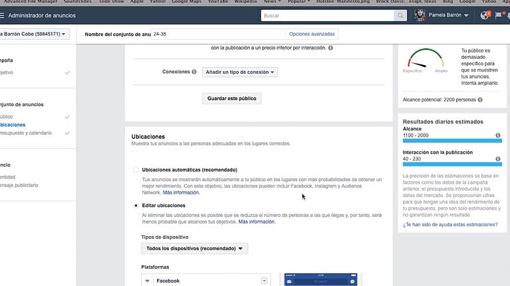510x286 pixels.
Task: Open Todos los dispositivos (recomendado) dropdown
Action: pos(195,248)
